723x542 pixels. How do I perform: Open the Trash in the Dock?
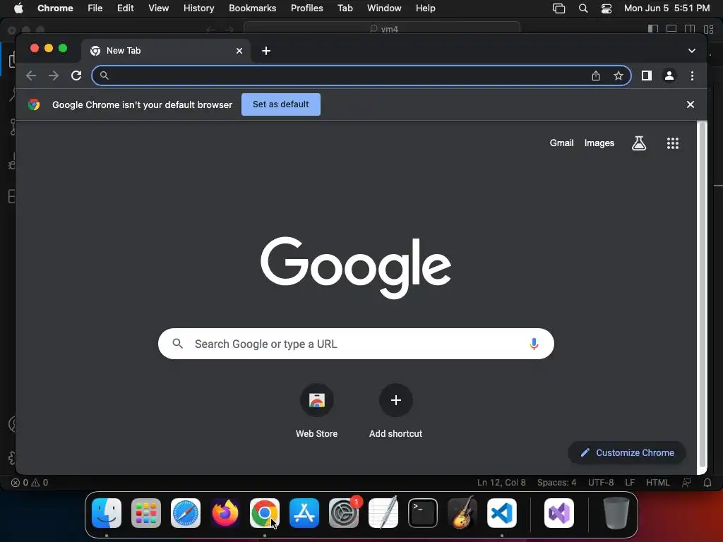click(616, 513)
